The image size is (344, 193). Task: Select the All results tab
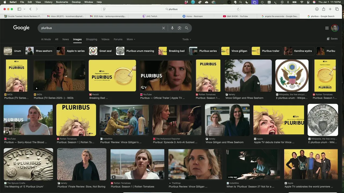56,39
